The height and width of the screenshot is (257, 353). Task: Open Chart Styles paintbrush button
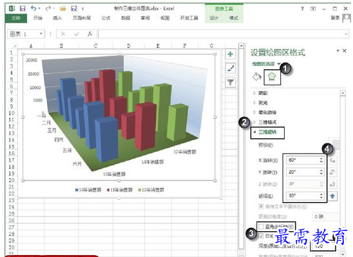coord(231,68)
